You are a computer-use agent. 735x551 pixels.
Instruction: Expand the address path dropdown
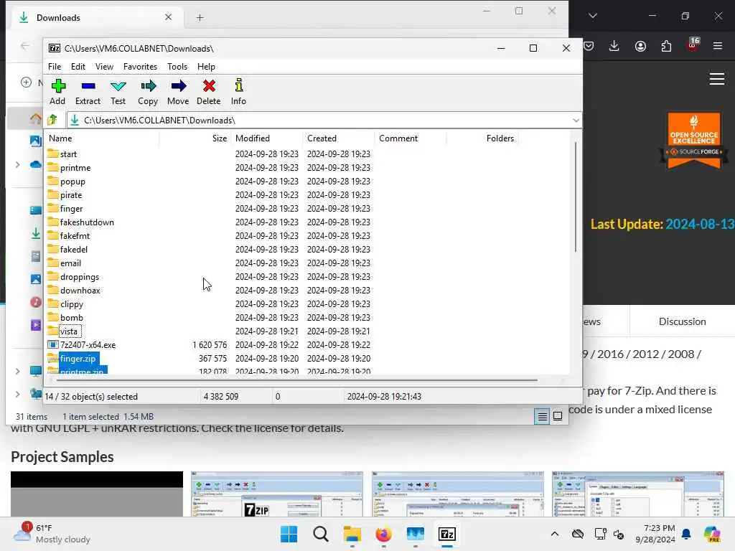pos(576,121)
